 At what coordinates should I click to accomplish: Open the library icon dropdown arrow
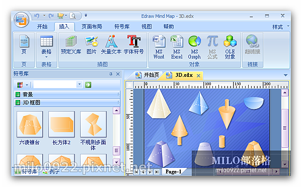[x=27, y=85]
